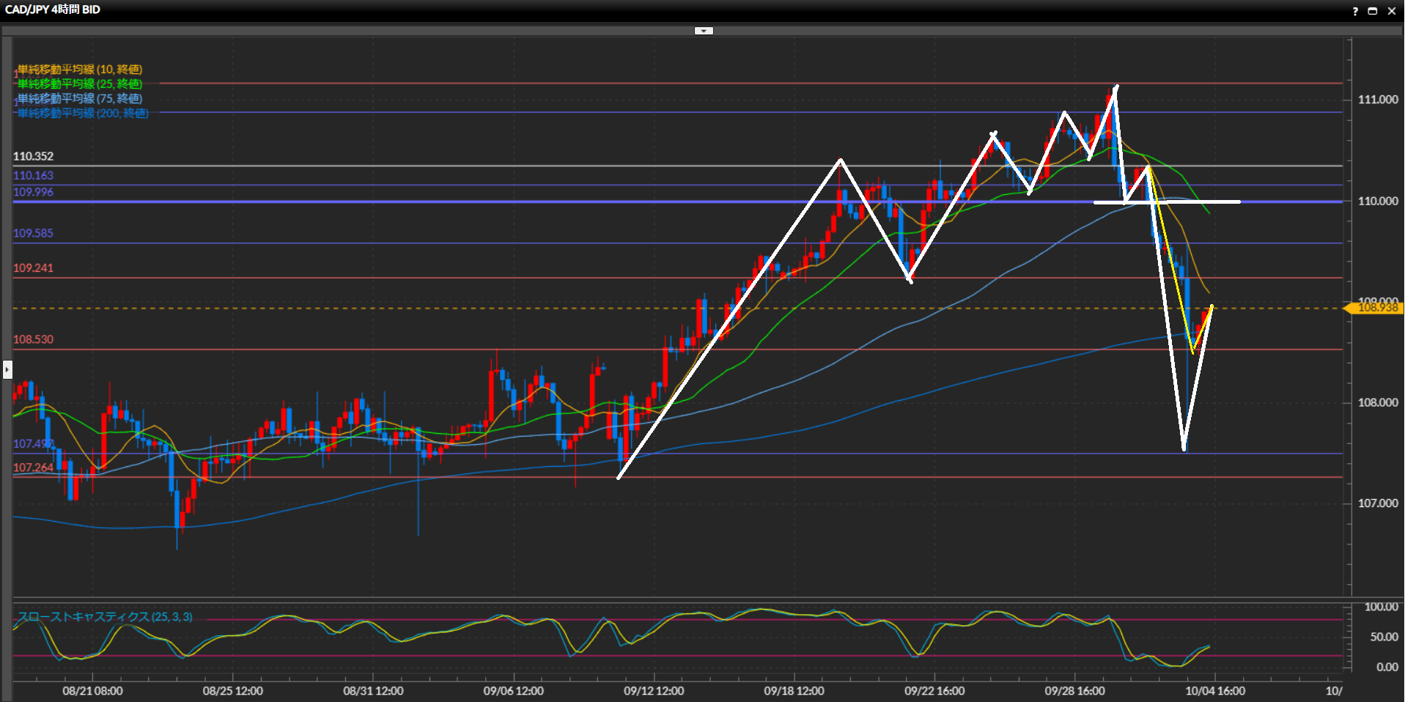The width and height of the screenshot is (1405, 702).
Task: Select the 単純移動平均線 (10, 終値) indicator label
Action: tap(80, 70)
